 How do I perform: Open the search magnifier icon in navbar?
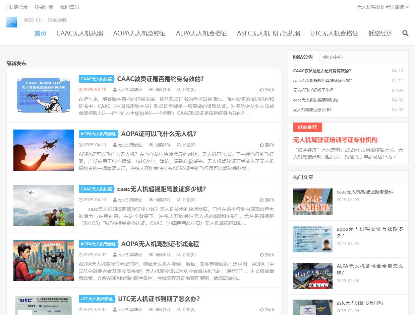[x=405, y=33]
